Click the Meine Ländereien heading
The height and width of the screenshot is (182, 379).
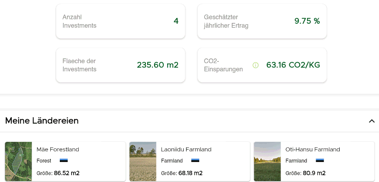42,121
